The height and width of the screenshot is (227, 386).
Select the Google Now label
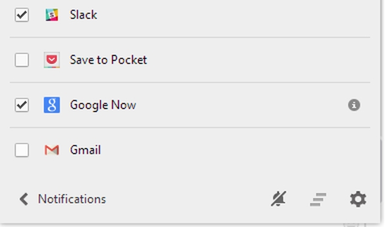coord(103,105)
